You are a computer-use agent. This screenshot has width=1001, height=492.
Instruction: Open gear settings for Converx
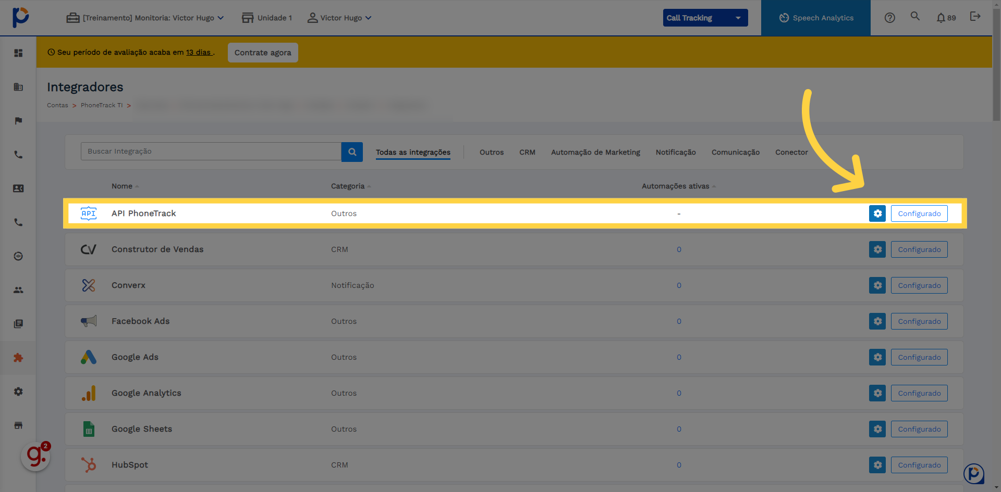[x=877, y=285]
